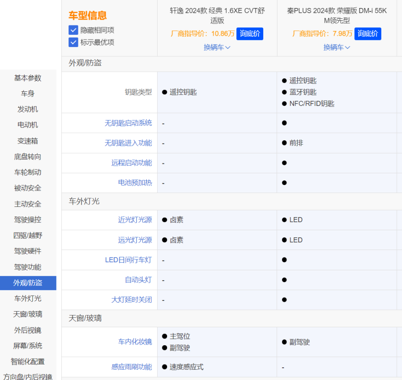This screenshot has width=402, height=380.
Task: Select 天窗/玻璃 in the sidebar
Action: pyautogui.click(x=28, y=314)
